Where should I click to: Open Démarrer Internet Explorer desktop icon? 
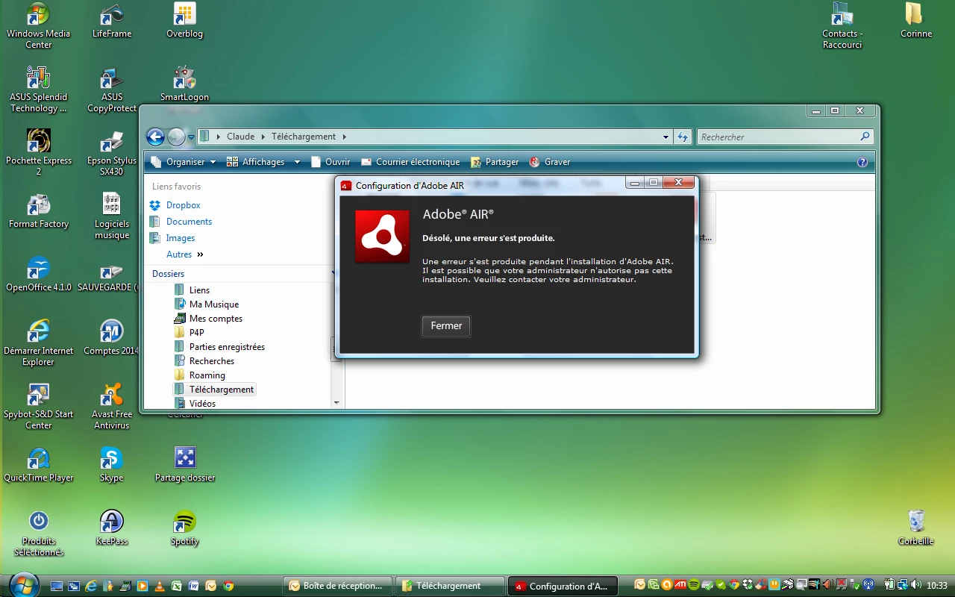point(38,344)
